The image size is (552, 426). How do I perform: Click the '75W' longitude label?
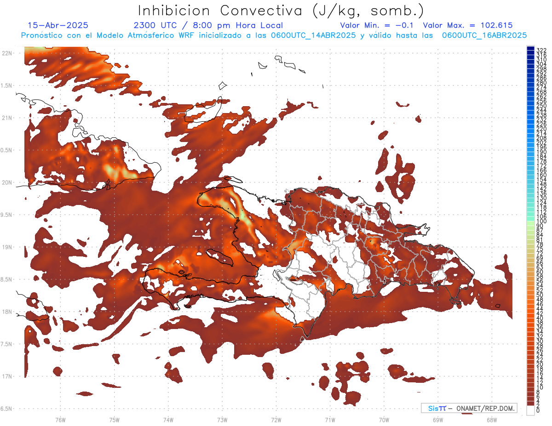(115, 420)
